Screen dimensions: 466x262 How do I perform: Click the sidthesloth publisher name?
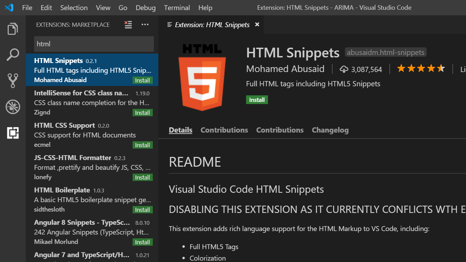[49, 209]
